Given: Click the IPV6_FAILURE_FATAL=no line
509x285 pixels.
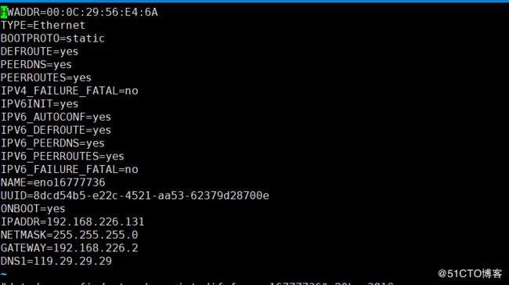Looking at the screenshot, I should pyautogui.click(x=70, y=169).
